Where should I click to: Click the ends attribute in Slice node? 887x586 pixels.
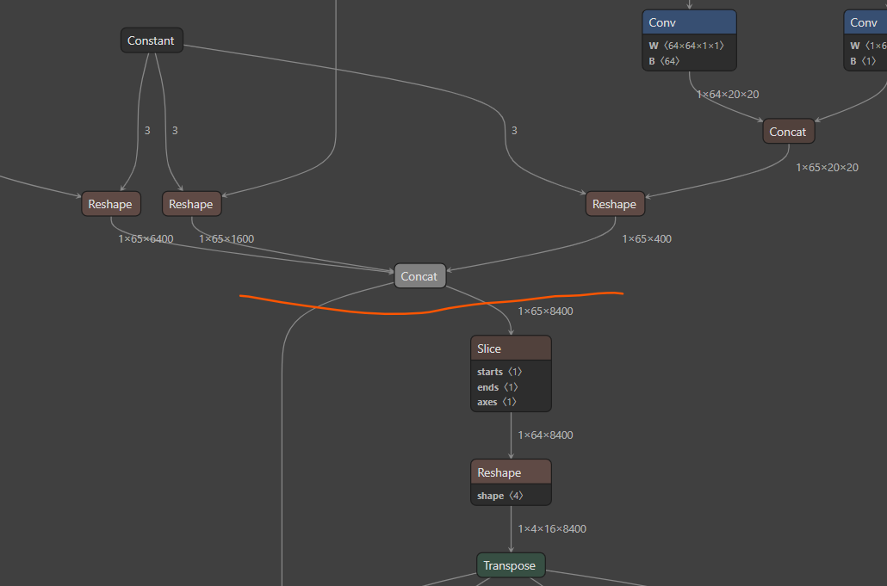[x=498, y=387]
